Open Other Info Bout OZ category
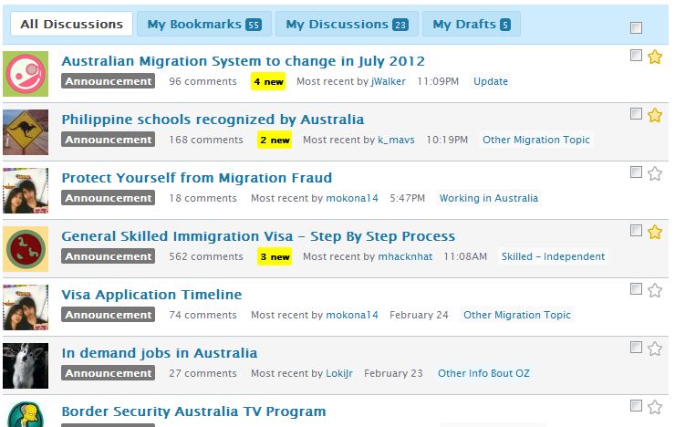The image size is (675, 427). 483,373
